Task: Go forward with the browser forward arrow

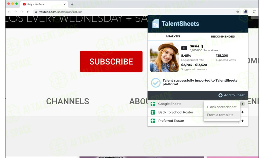Action: coord(16,12)
